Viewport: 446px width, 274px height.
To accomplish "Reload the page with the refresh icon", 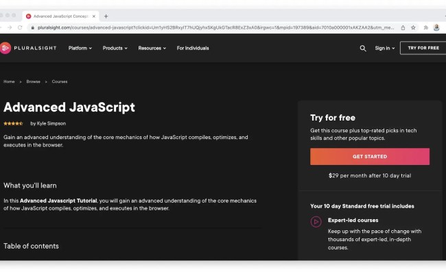I will point(20,27).
